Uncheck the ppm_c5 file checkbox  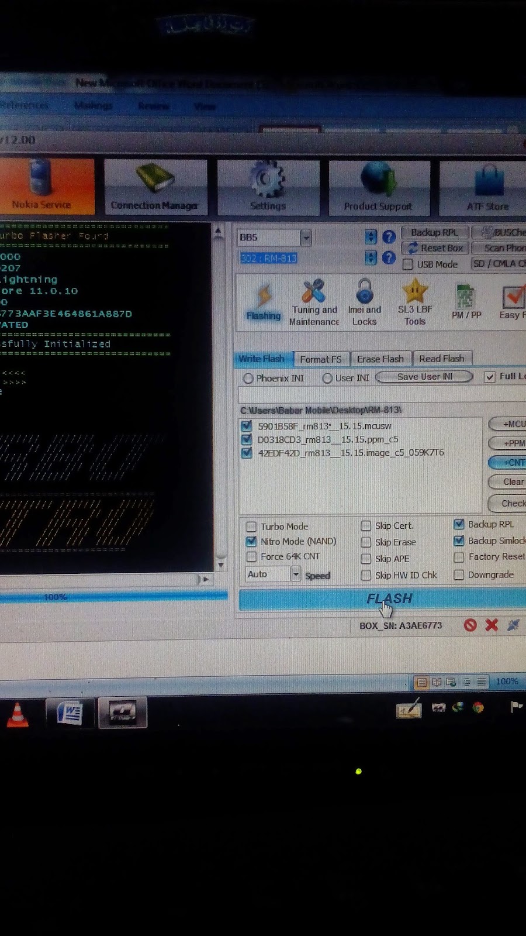tap(247, 439)
